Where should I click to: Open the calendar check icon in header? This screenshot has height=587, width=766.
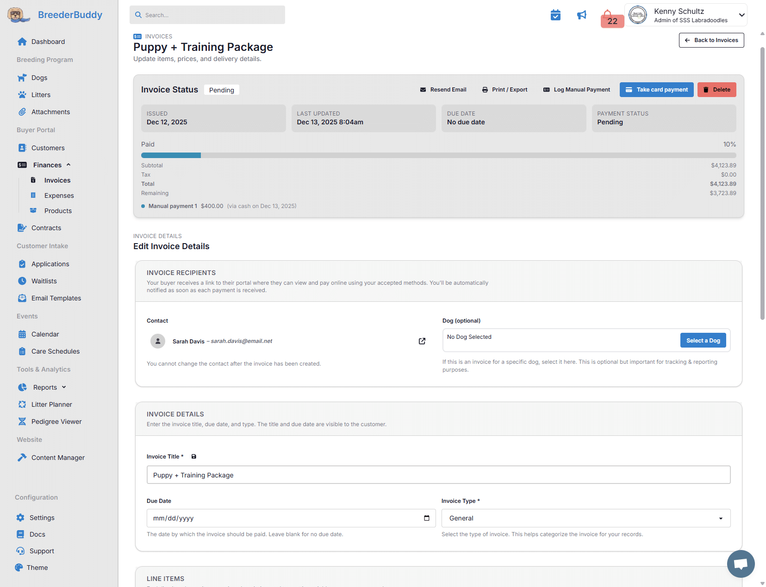pyautogui.click(x=555, y=15)
